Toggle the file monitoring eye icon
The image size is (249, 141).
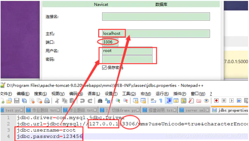point(206,101)
